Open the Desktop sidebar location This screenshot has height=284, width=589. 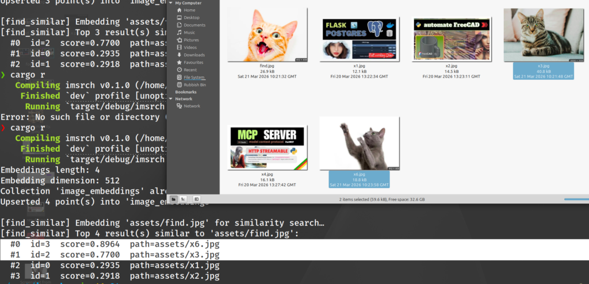click(x=191, y=18)
